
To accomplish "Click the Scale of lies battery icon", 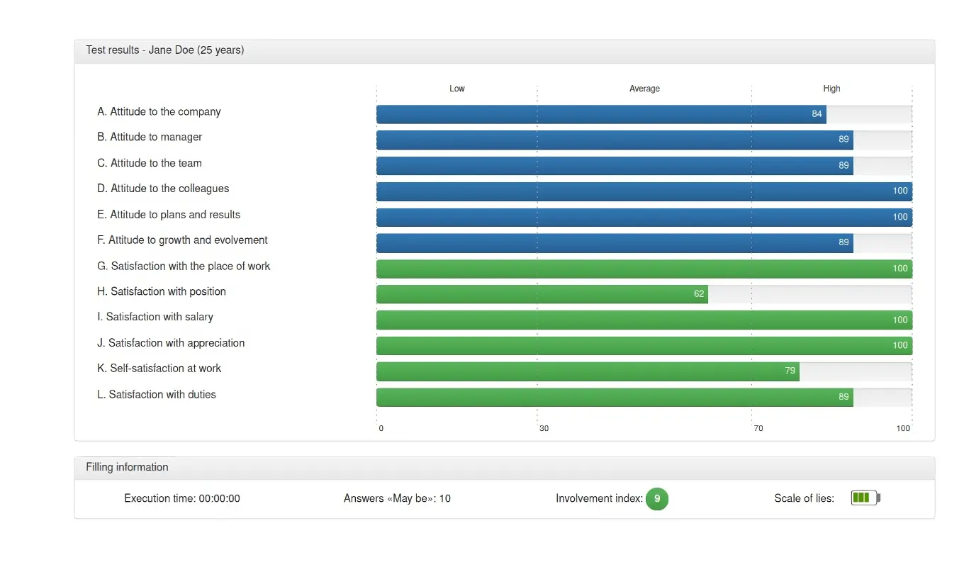I will [865, 498].
